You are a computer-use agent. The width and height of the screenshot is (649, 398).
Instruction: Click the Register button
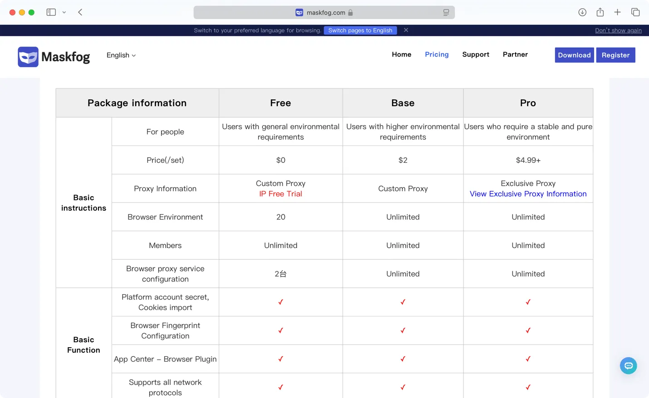[x=616, y=55]
